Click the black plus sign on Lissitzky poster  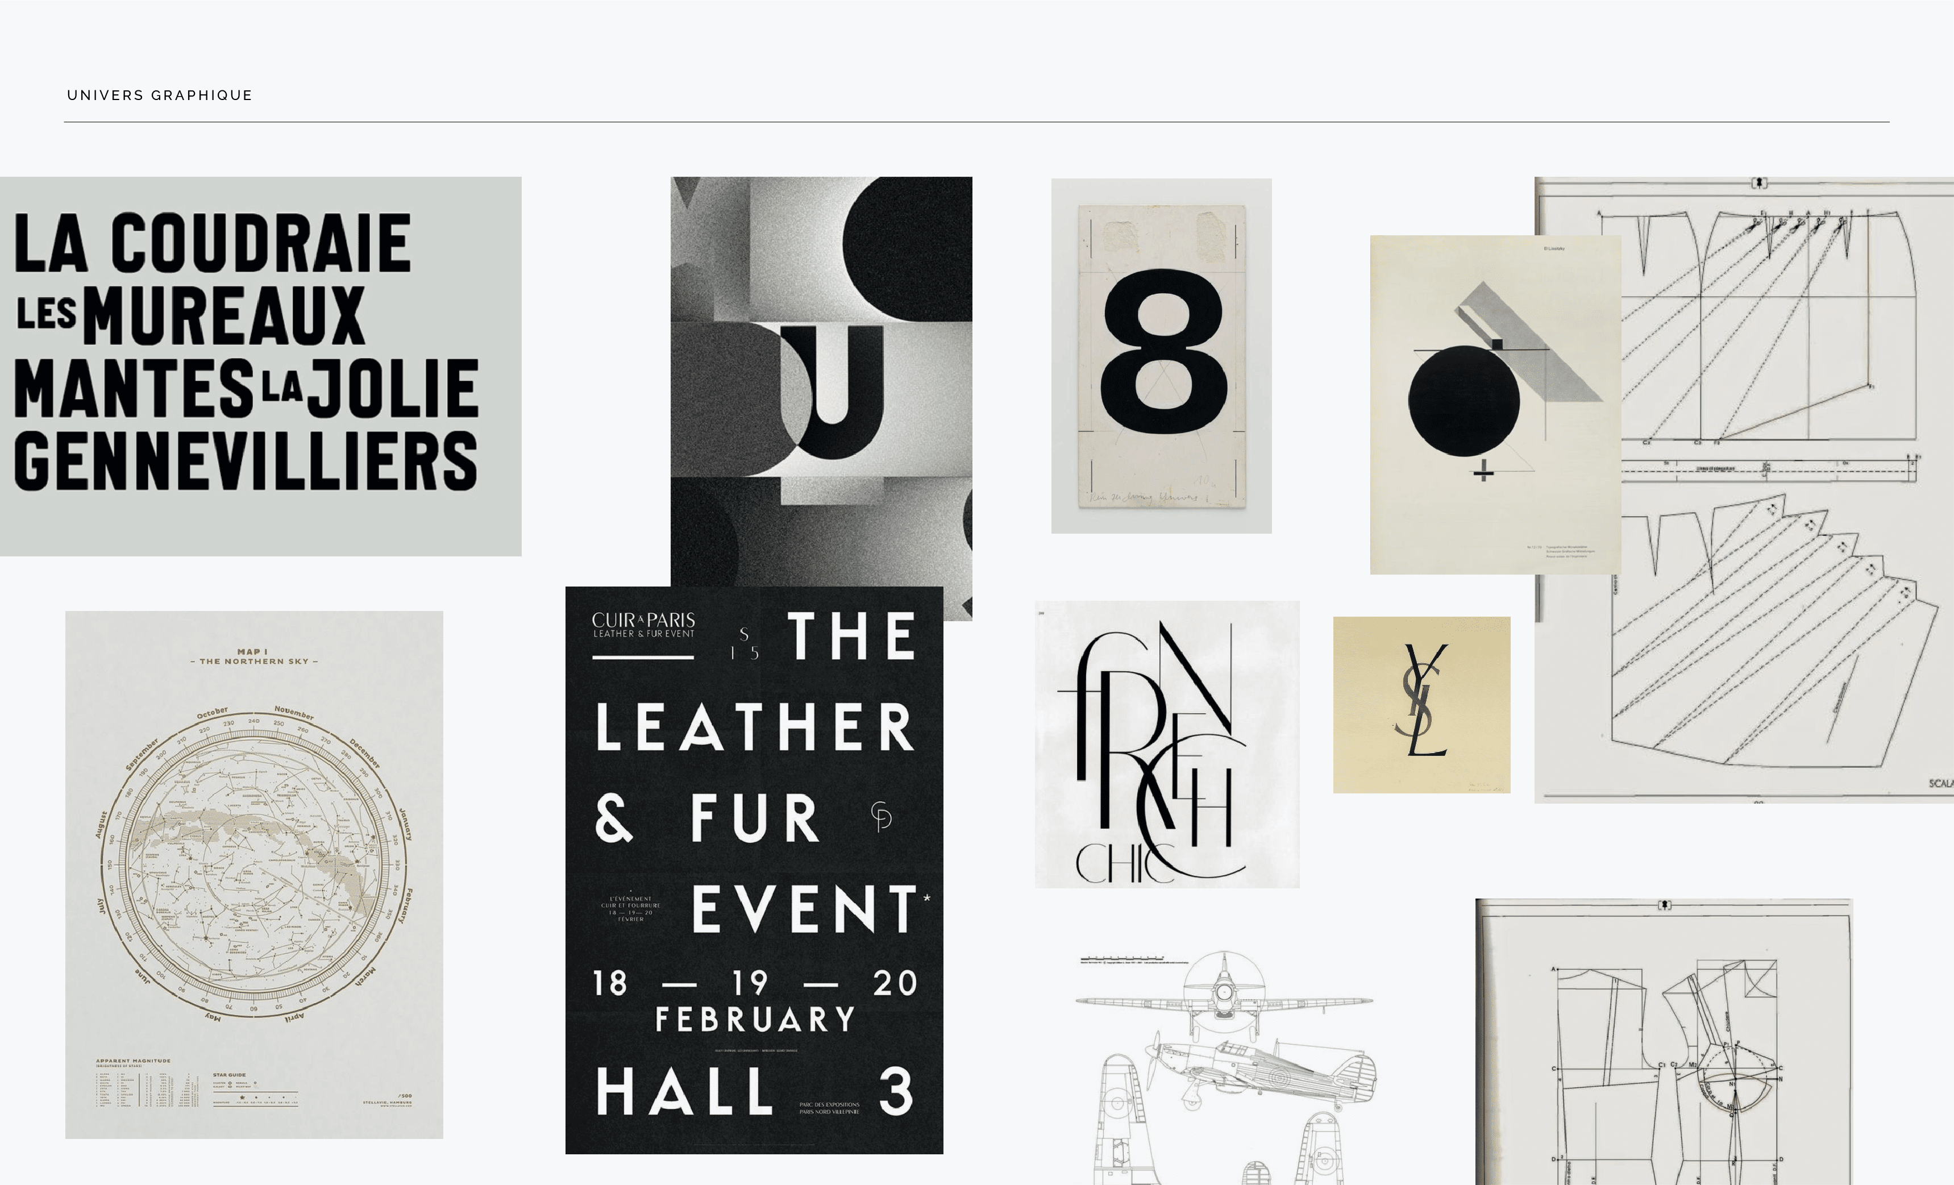1483,473
